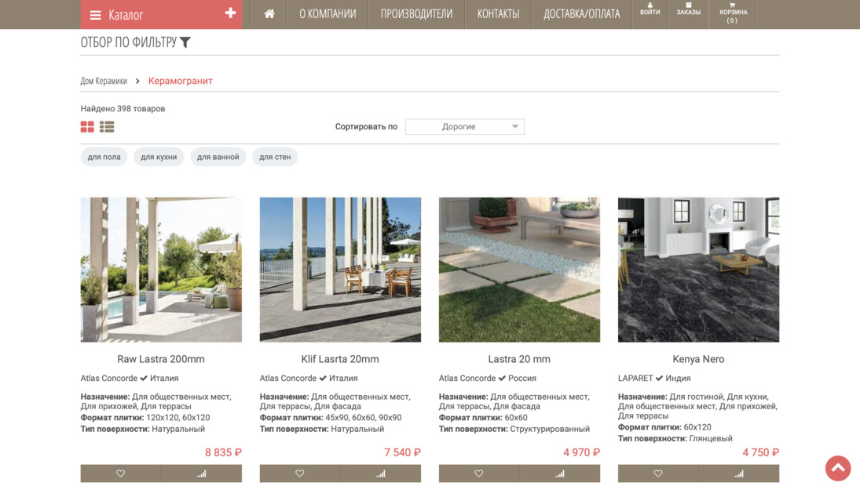Screen dimensions: 860x486
Task: Go to the home page icon
Action: (269, 14)
